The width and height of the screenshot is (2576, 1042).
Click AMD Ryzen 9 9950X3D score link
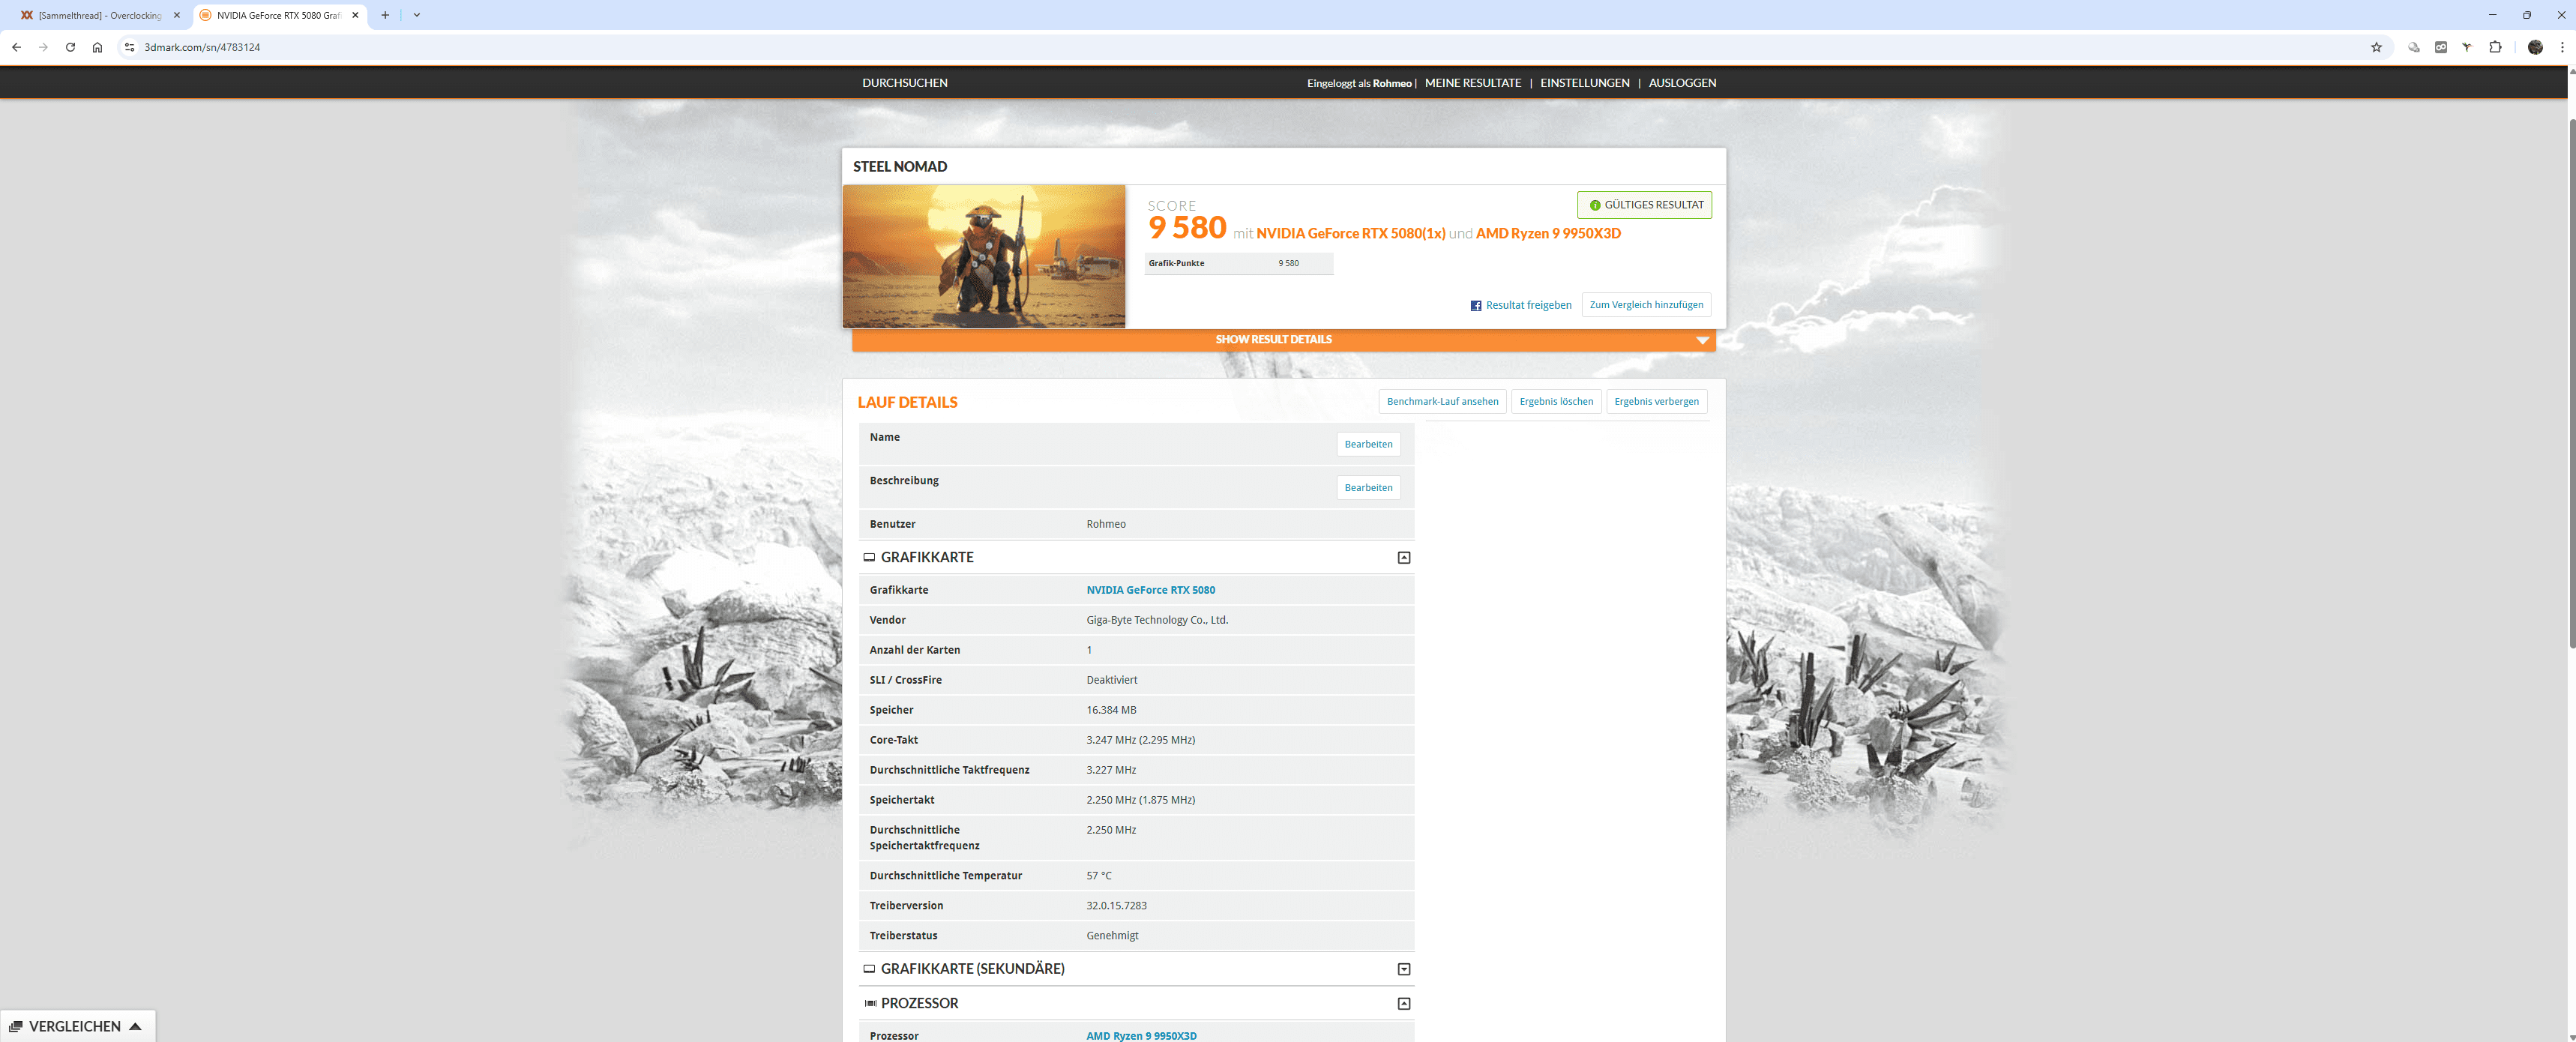1548,233
